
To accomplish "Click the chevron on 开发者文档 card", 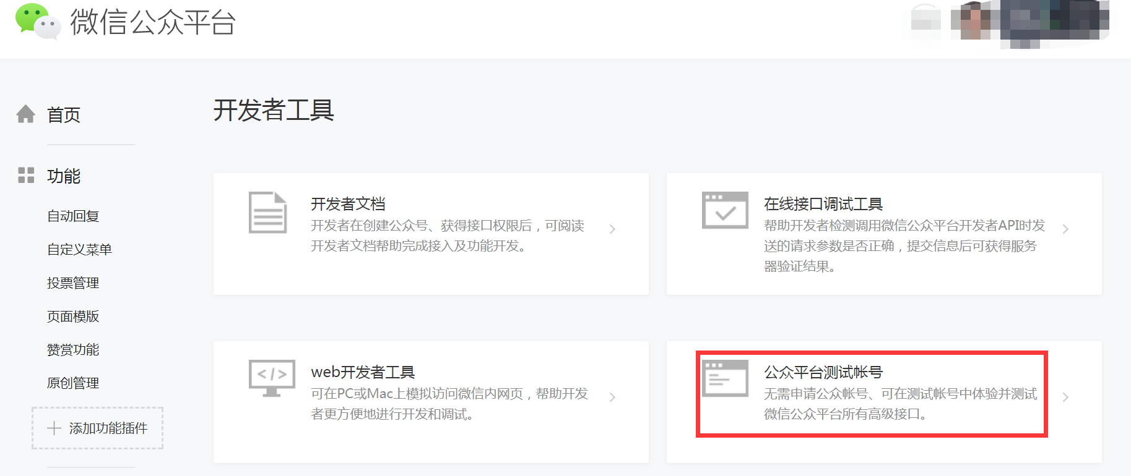I will pos(612,229).
